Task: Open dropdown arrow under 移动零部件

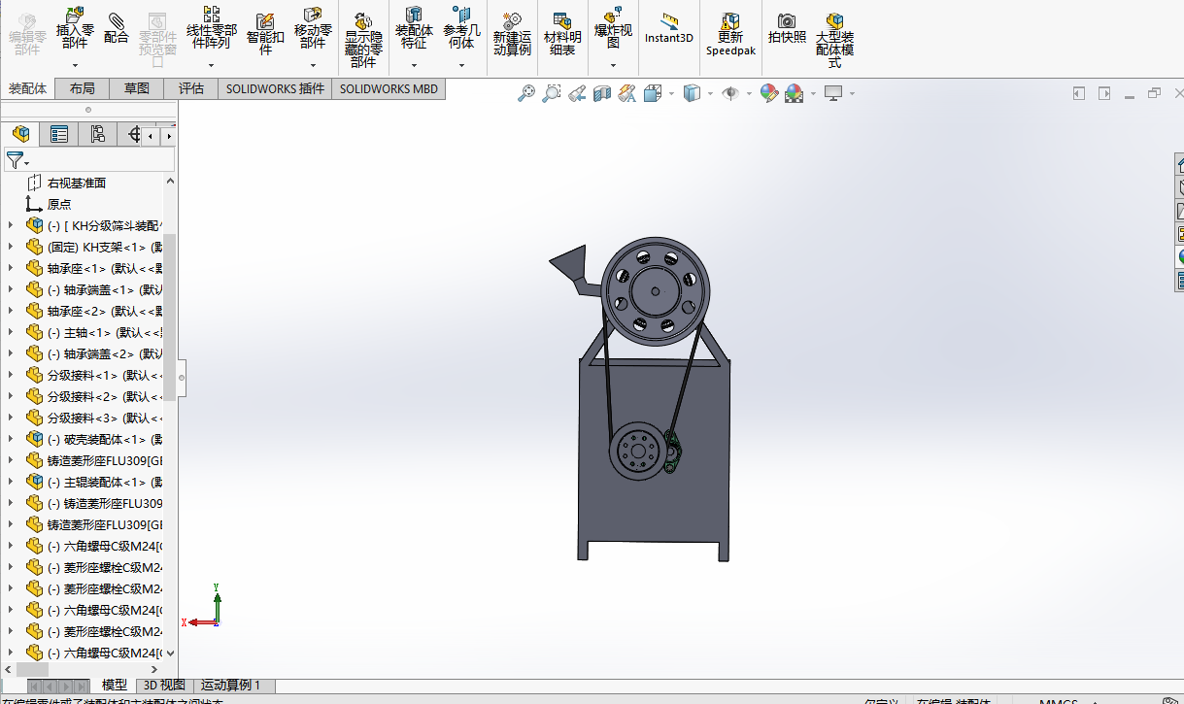Action: pyautogui.click(x=313, y=66)
